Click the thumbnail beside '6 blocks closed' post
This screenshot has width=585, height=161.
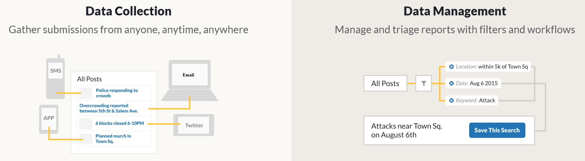coord(85,123)
